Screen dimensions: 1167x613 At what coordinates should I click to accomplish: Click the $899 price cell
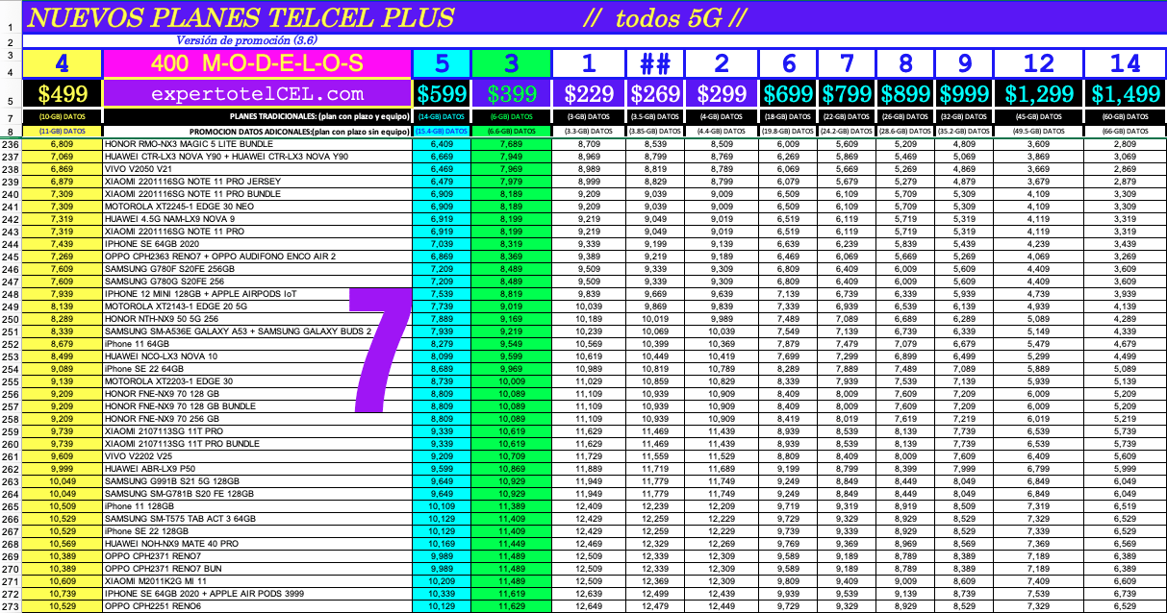pos(904,94)
